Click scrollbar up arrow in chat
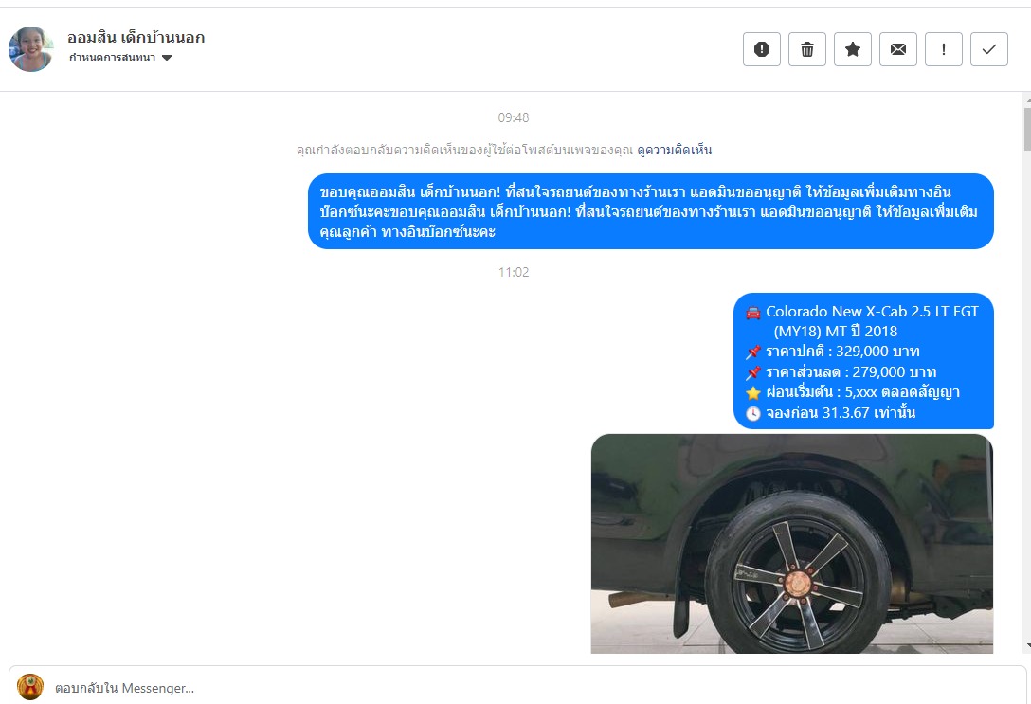Image resolution: width=1031 pixels, height=704 pixels. [1026, 99]
